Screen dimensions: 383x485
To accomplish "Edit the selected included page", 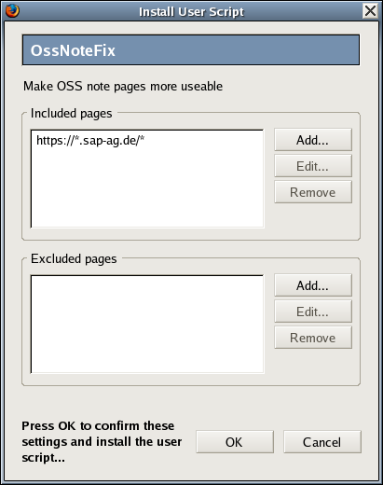I will point(313,166).
